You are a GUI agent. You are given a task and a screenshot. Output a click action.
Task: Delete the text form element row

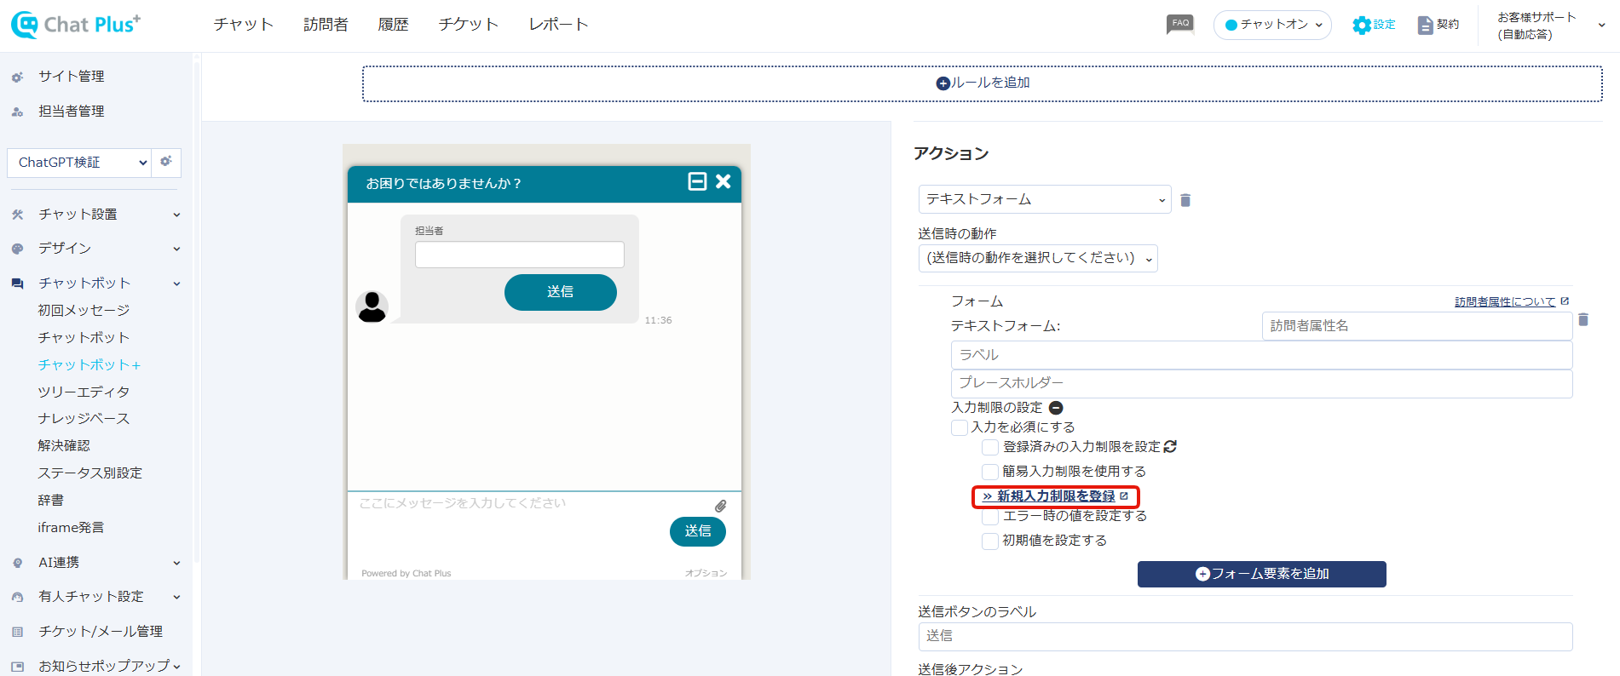(1583, 320)
